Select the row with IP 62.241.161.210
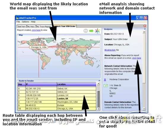163x128 pixels. click(x=57, y=89)
